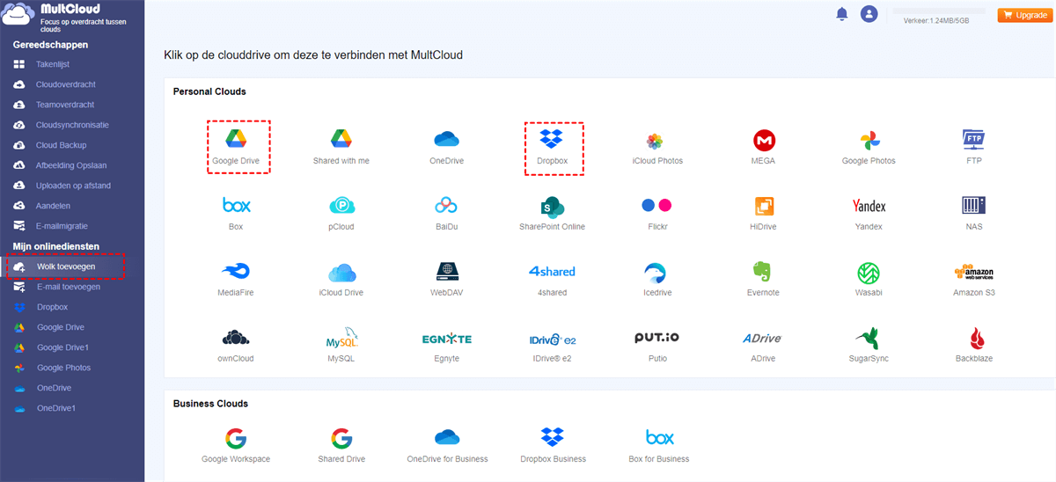The image size is (1056, 482).
Task: Add SugarSync cloud
Action: [869, 345]
